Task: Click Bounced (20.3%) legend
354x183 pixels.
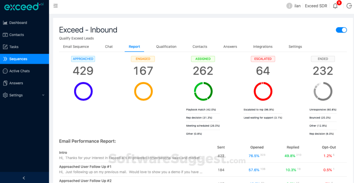Action: pyautogui.click(x=320, y=118)
